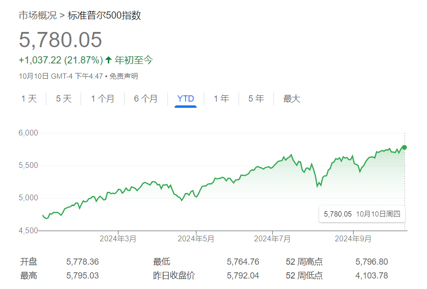427x289 pixels.
Task: Show the 最大 time range
Action: point(292,99)
